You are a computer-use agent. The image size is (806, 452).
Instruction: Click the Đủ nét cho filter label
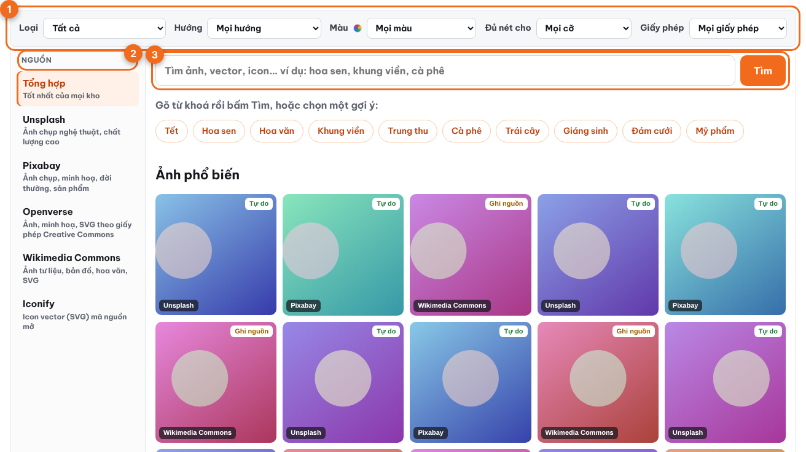pyautogui.click(x=507, y=28)
